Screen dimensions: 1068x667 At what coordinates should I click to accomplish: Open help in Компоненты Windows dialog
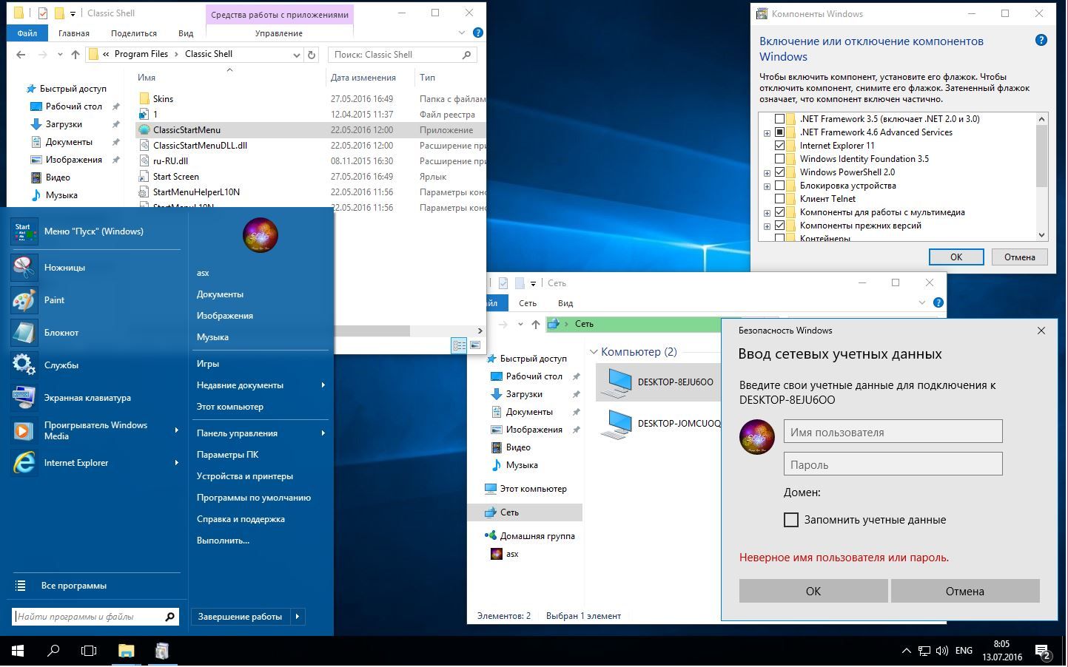coord(1041,40)
